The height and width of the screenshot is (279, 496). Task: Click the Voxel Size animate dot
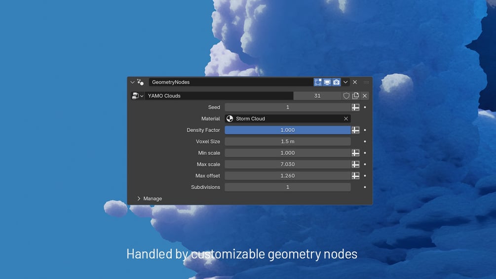click(x=365, y=141)
